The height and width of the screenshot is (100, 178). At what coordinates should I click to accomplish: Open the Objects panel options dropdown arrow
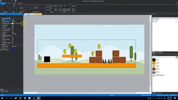click(x=174, y=55)
